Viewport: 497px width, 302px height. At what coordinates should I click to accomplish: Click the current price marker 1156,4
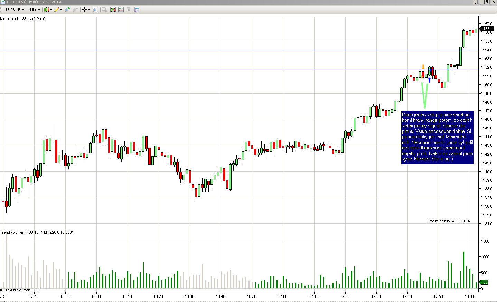tap(487, 29)
